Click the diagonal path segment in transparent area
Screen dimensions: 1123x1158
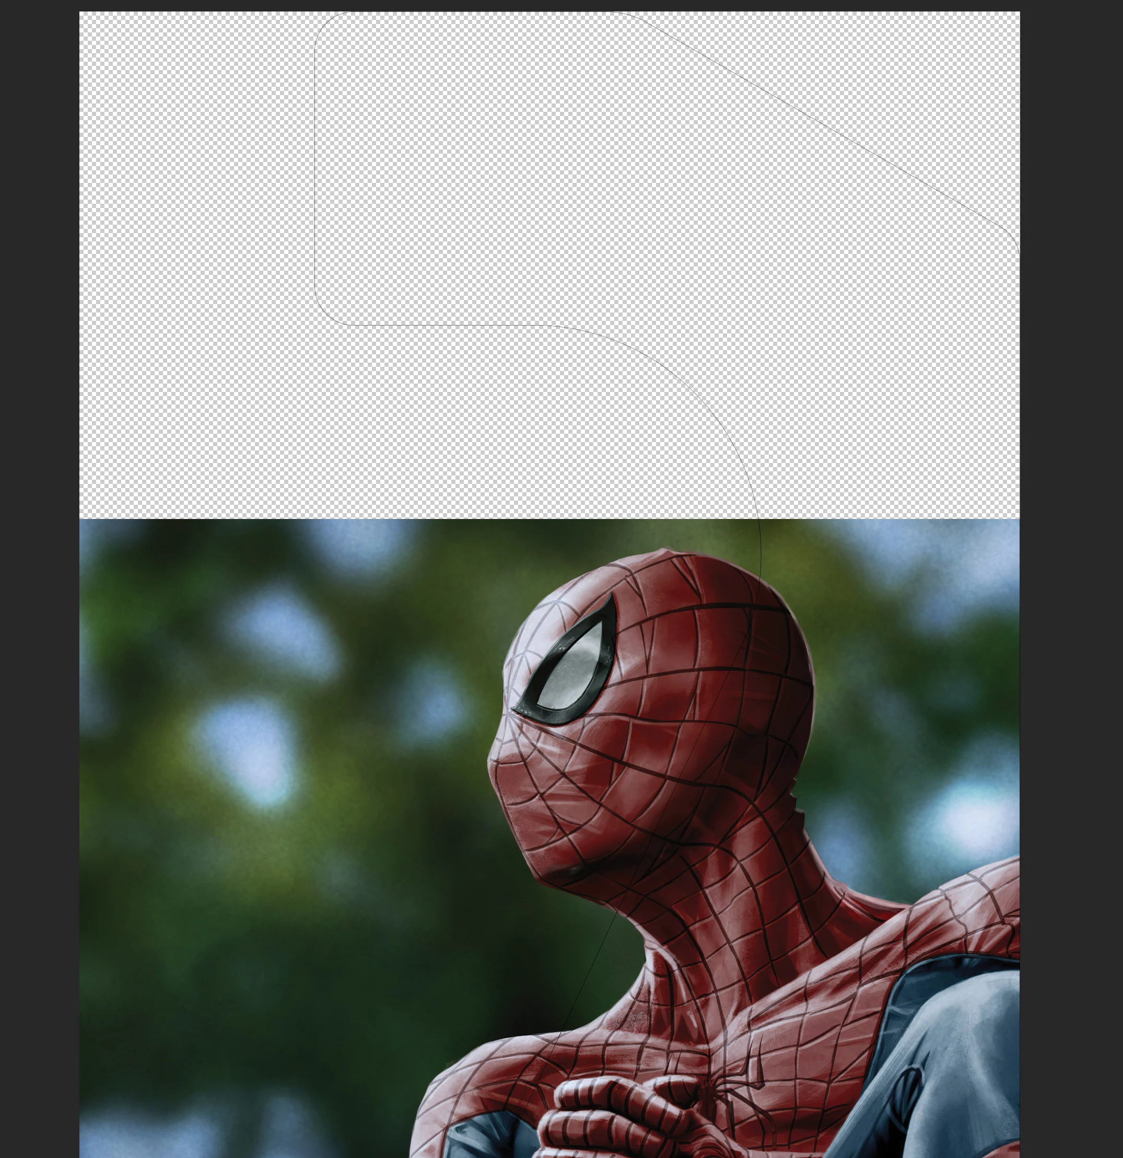827,126
